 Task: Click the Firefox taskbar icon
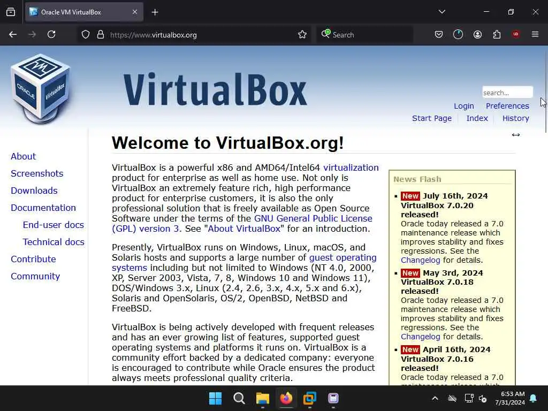(286, 398)
